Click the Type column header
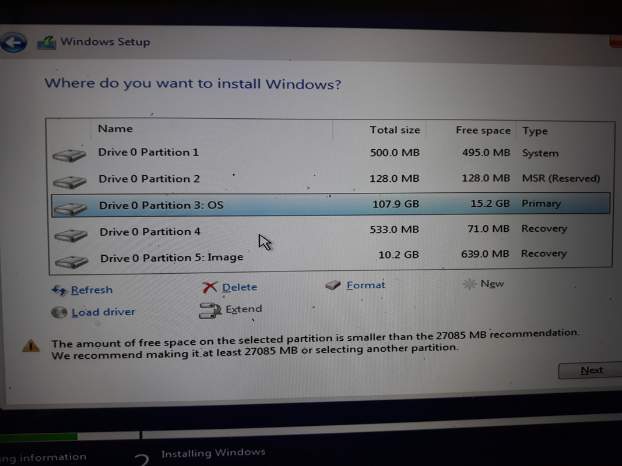The image size is (622, 466). point(535,131)
